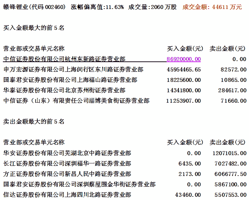Click the buy amount 18225600.00
Image resolution: width=249 pixels, height=200 pixels.
coord(184,80)
